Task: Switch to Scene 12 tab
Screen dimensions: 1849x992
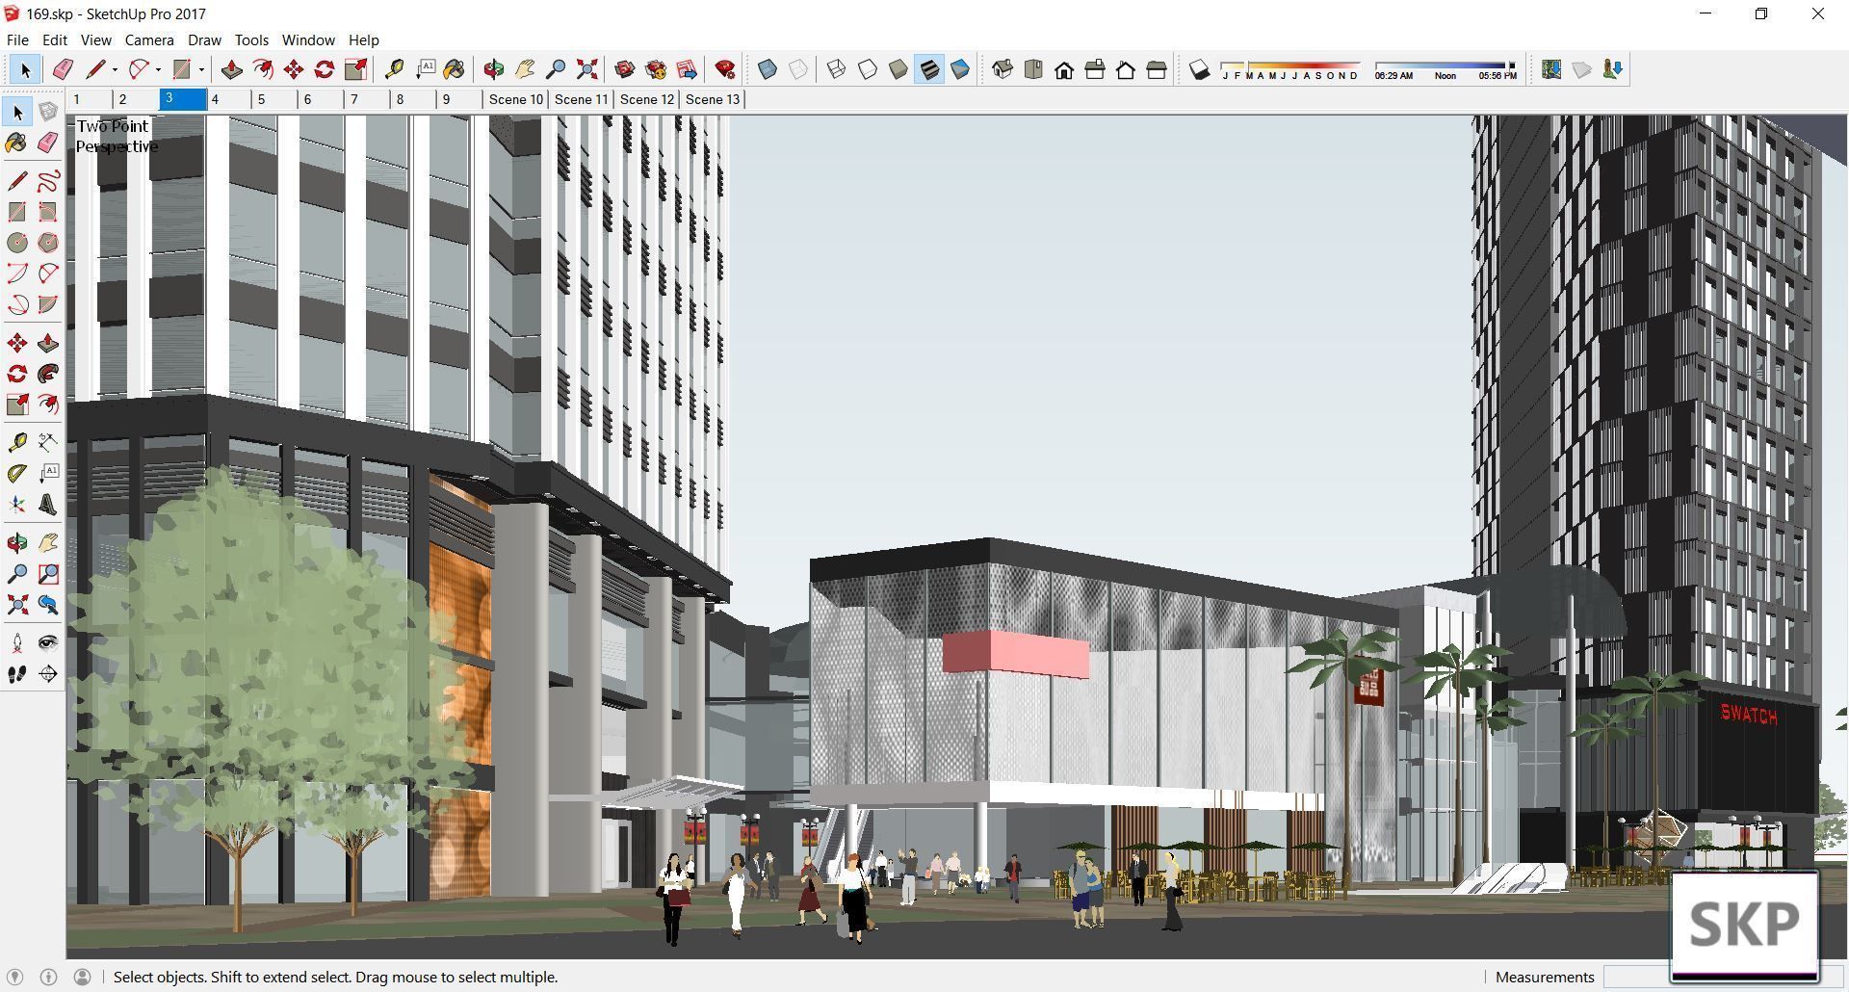Action: (x=647, y=99)
